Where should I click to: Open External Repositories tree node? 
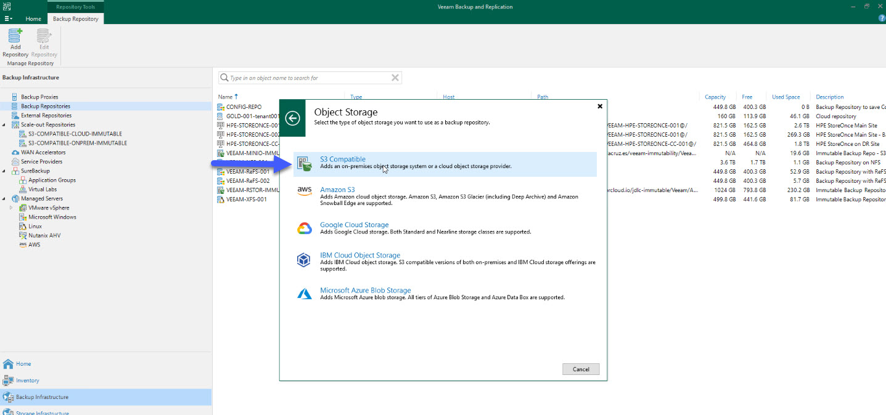click(46, 115)
